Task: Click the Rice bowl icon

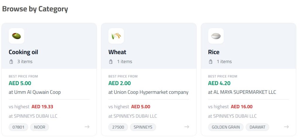Action: coord(216,36)
